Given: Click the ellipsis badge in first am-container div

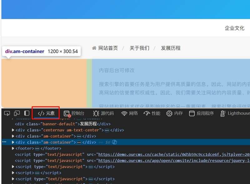Looking at the screenshot, I should coord(79,136).
